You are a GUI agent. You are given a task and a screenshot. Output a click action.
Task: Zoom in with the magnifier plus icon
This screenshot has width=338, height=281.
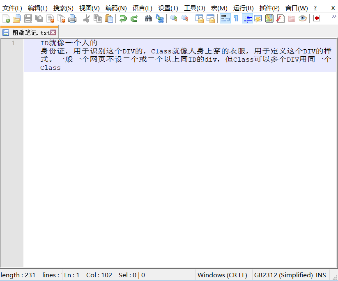click(x=174, y=18)
